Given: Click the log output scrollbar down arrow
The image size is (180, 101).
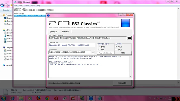Looking at the screenshot, I should [130, 76].
